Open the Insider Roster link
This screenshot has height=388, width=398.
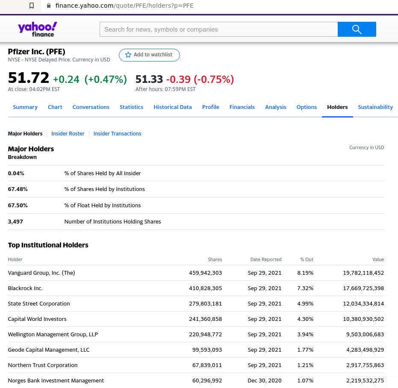(68, 133)
